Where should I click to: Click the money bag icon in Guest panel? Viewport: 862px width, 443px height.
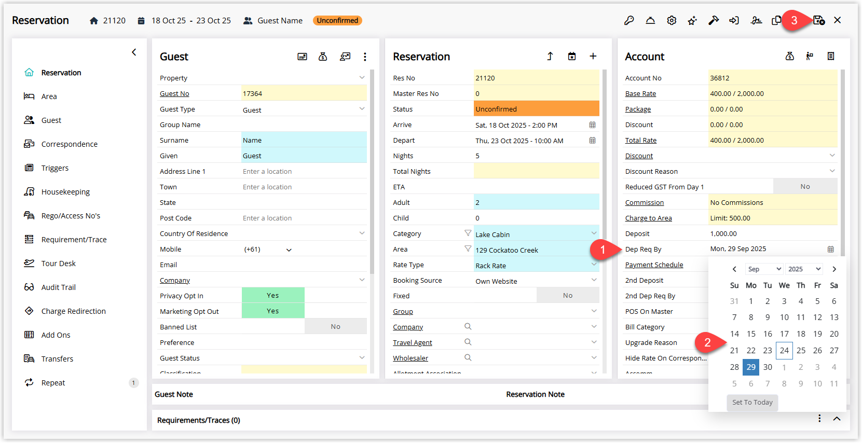(x=323, y=57)
